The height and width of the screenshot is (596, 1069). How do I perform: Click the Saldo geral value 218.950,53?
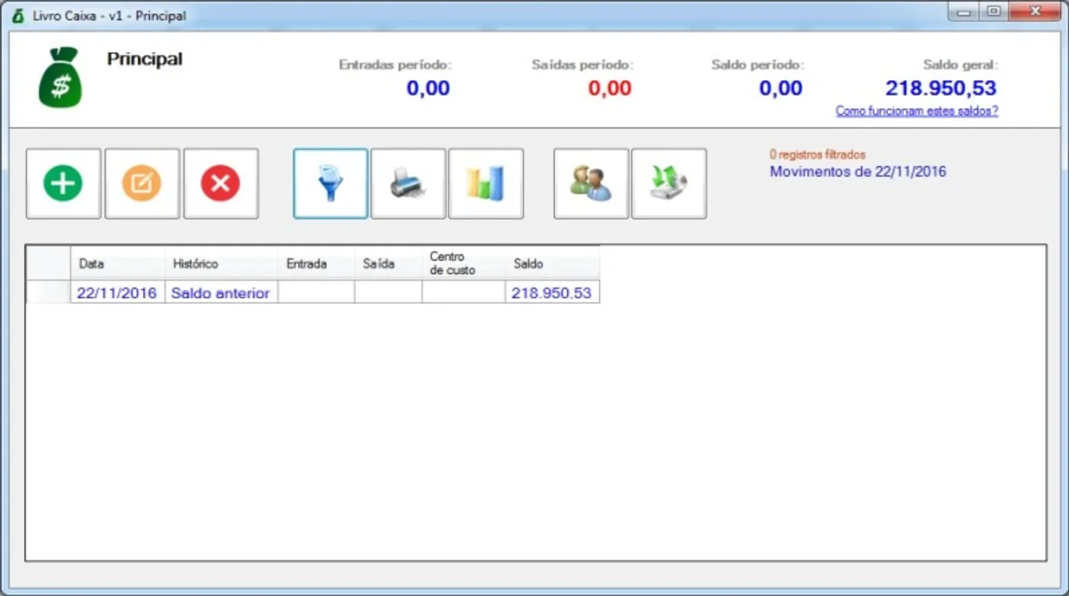941,88
